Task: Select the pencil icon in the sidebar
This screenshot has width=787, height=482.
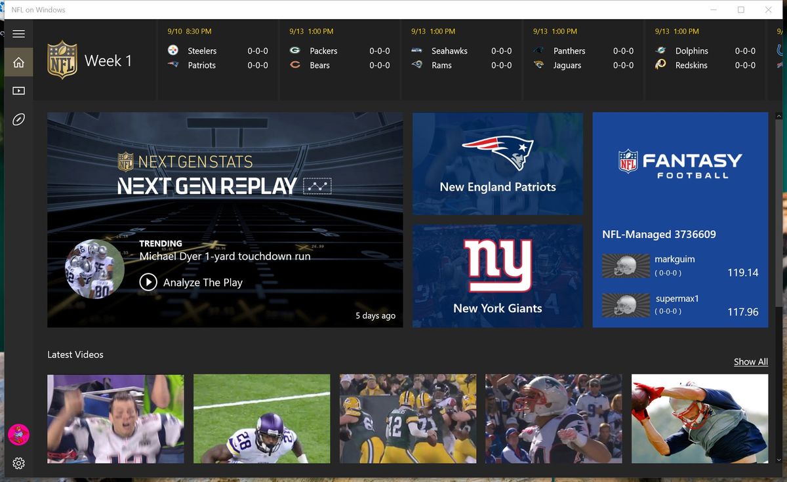Action: pyautogui.click(x=18, y=119)
